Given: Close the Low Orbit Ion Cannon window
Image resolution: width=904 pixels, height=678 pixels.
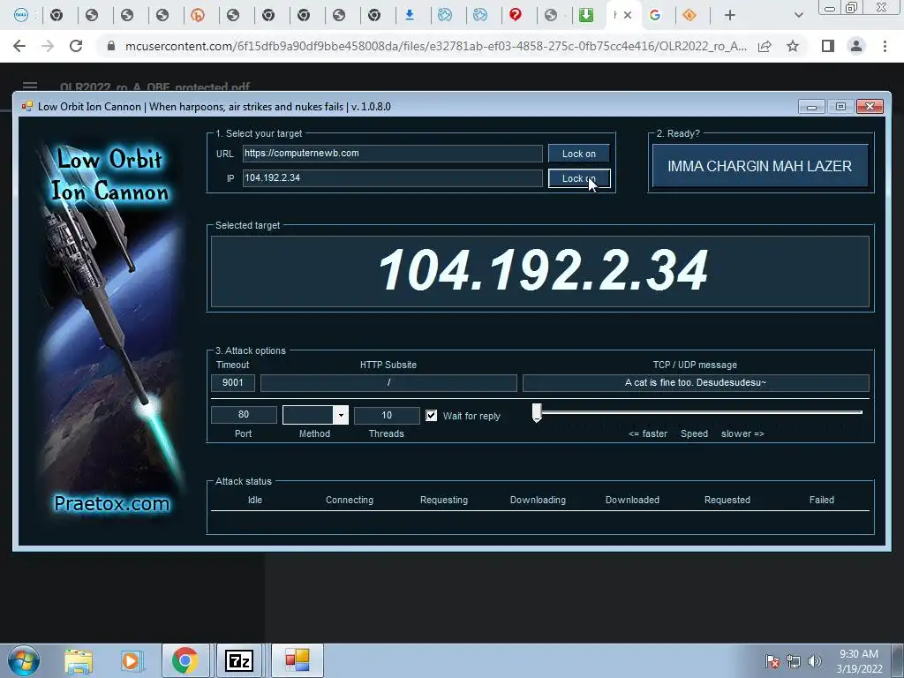Looking at the screenshot, I should pos(870,107).
